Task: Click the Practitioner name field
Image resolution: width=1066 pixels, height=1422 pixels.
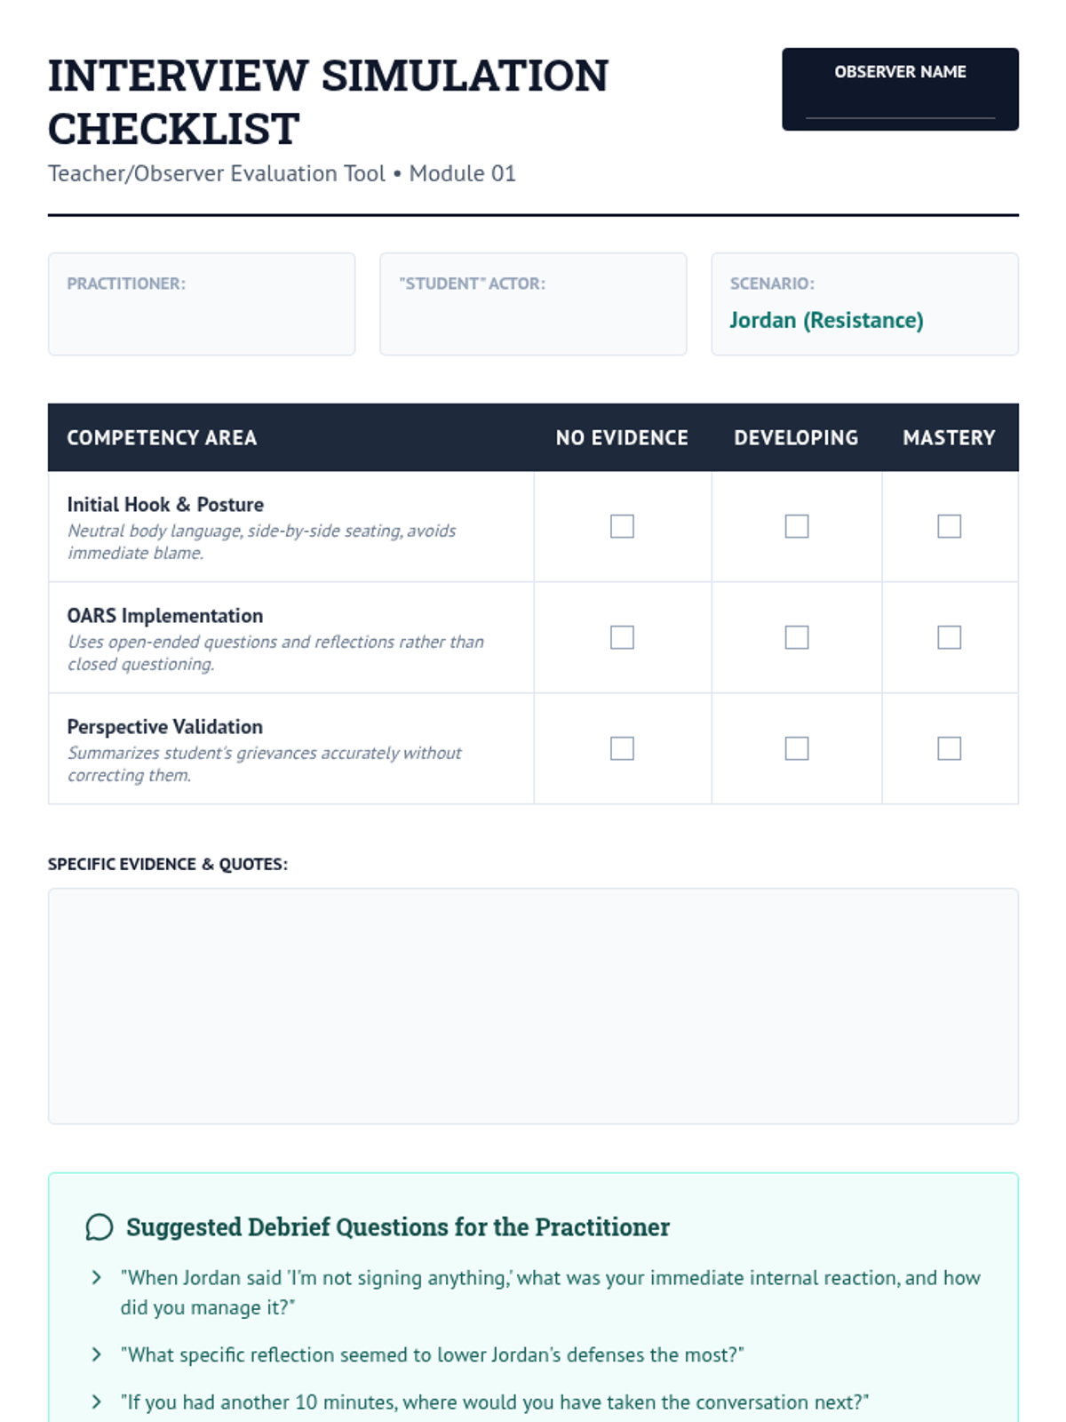Action: [x=202, y=320]
